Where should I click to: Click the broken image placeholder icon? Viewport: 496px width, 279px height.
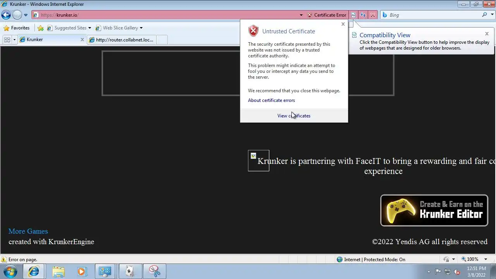[253, 156]
